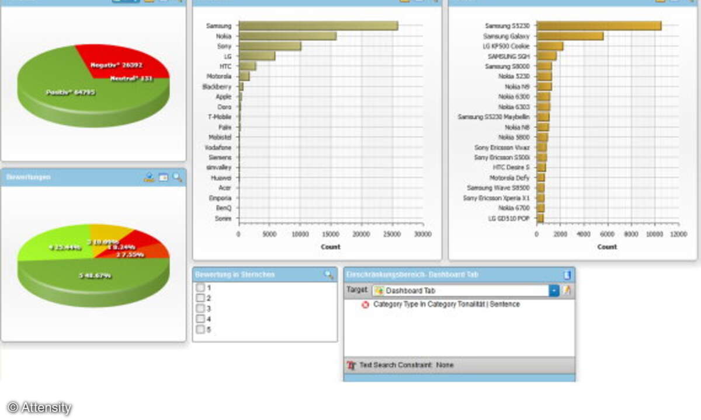
Task: Click the Nokia brand bar
Action: [x=287, y=36]
